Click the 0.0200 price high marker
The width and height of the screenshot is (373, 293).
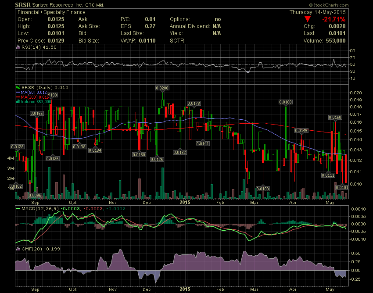[x=162, y=88]
